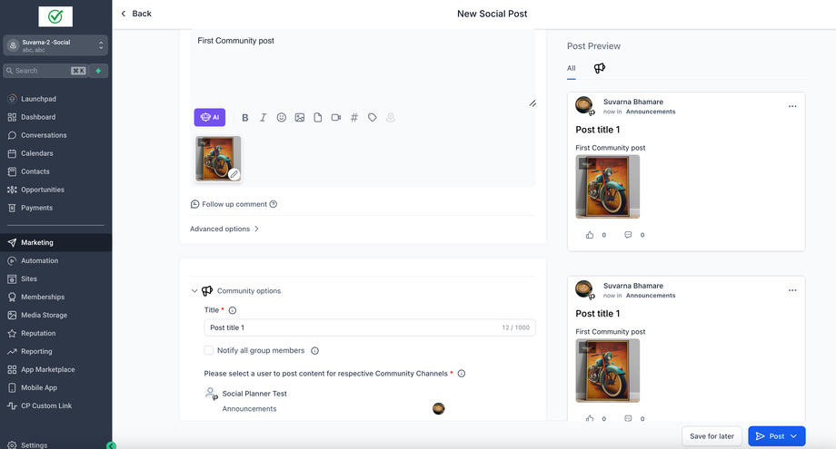Screen dimensions: 836x449
Task: Click the Title input field
Action: click(354, 327)
